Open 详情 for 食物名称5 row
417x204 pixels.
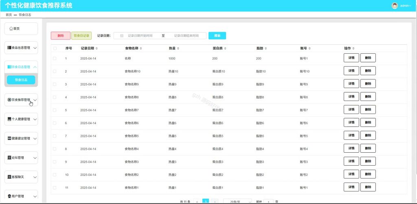pyautogui.click(x=351, y=135)
